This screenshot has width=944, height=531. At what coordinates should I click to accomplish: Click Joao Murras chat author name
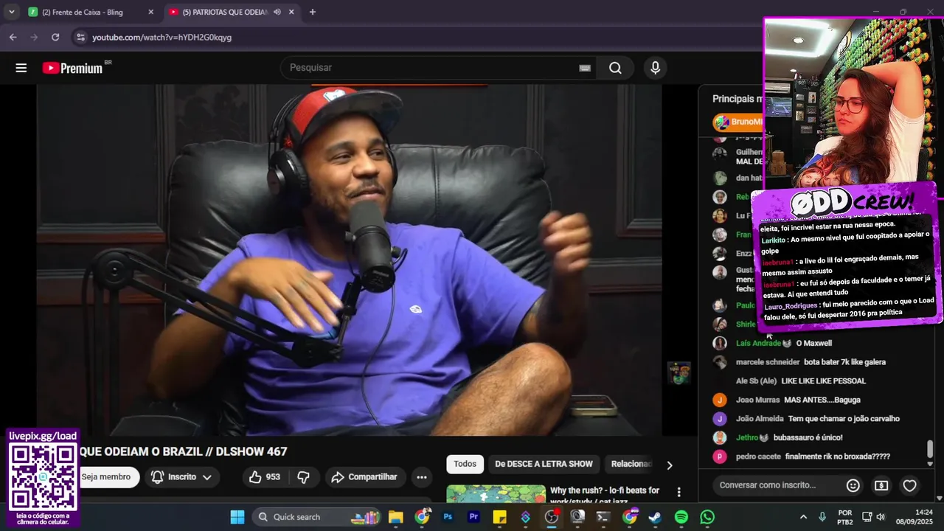click(x=757, y=400)
